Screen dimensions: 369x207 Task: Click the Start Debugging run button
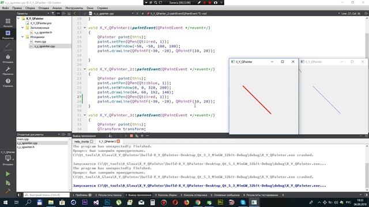pyautogui.click(x=7, y=183)
